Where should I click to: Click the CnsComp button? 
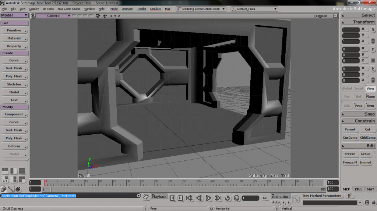pyautogui.click(x=350, y=138)
